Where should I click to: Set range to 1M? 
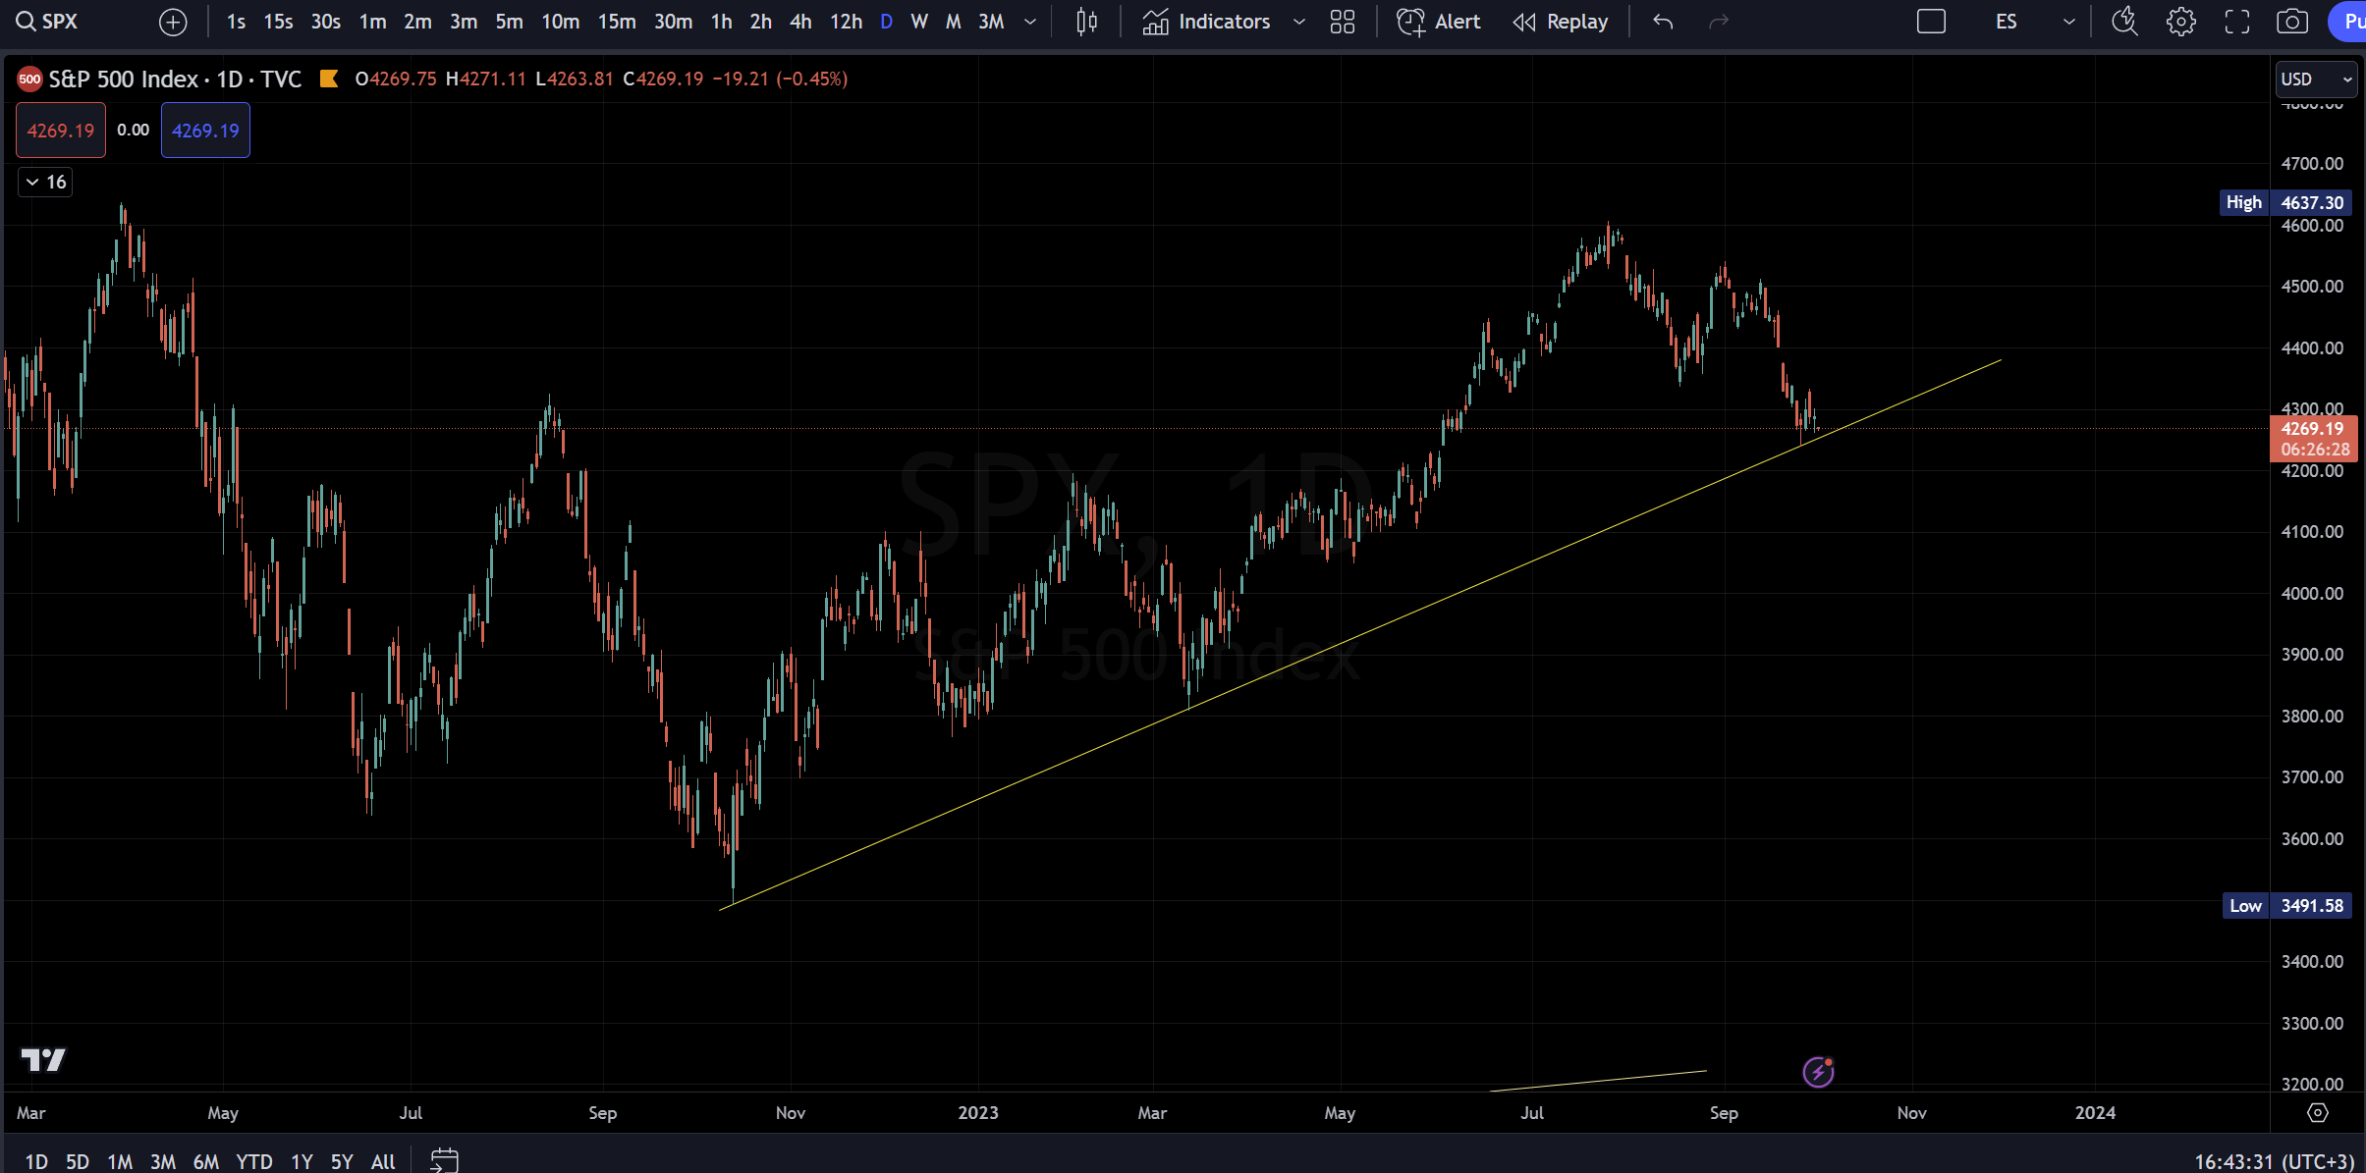[x=120, y=1161]
